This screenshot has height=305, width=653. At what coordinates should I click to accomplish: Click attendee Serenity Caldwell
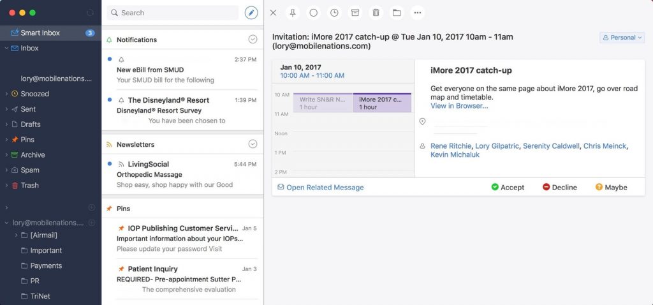pyautogui.click(x=551, y=146)
